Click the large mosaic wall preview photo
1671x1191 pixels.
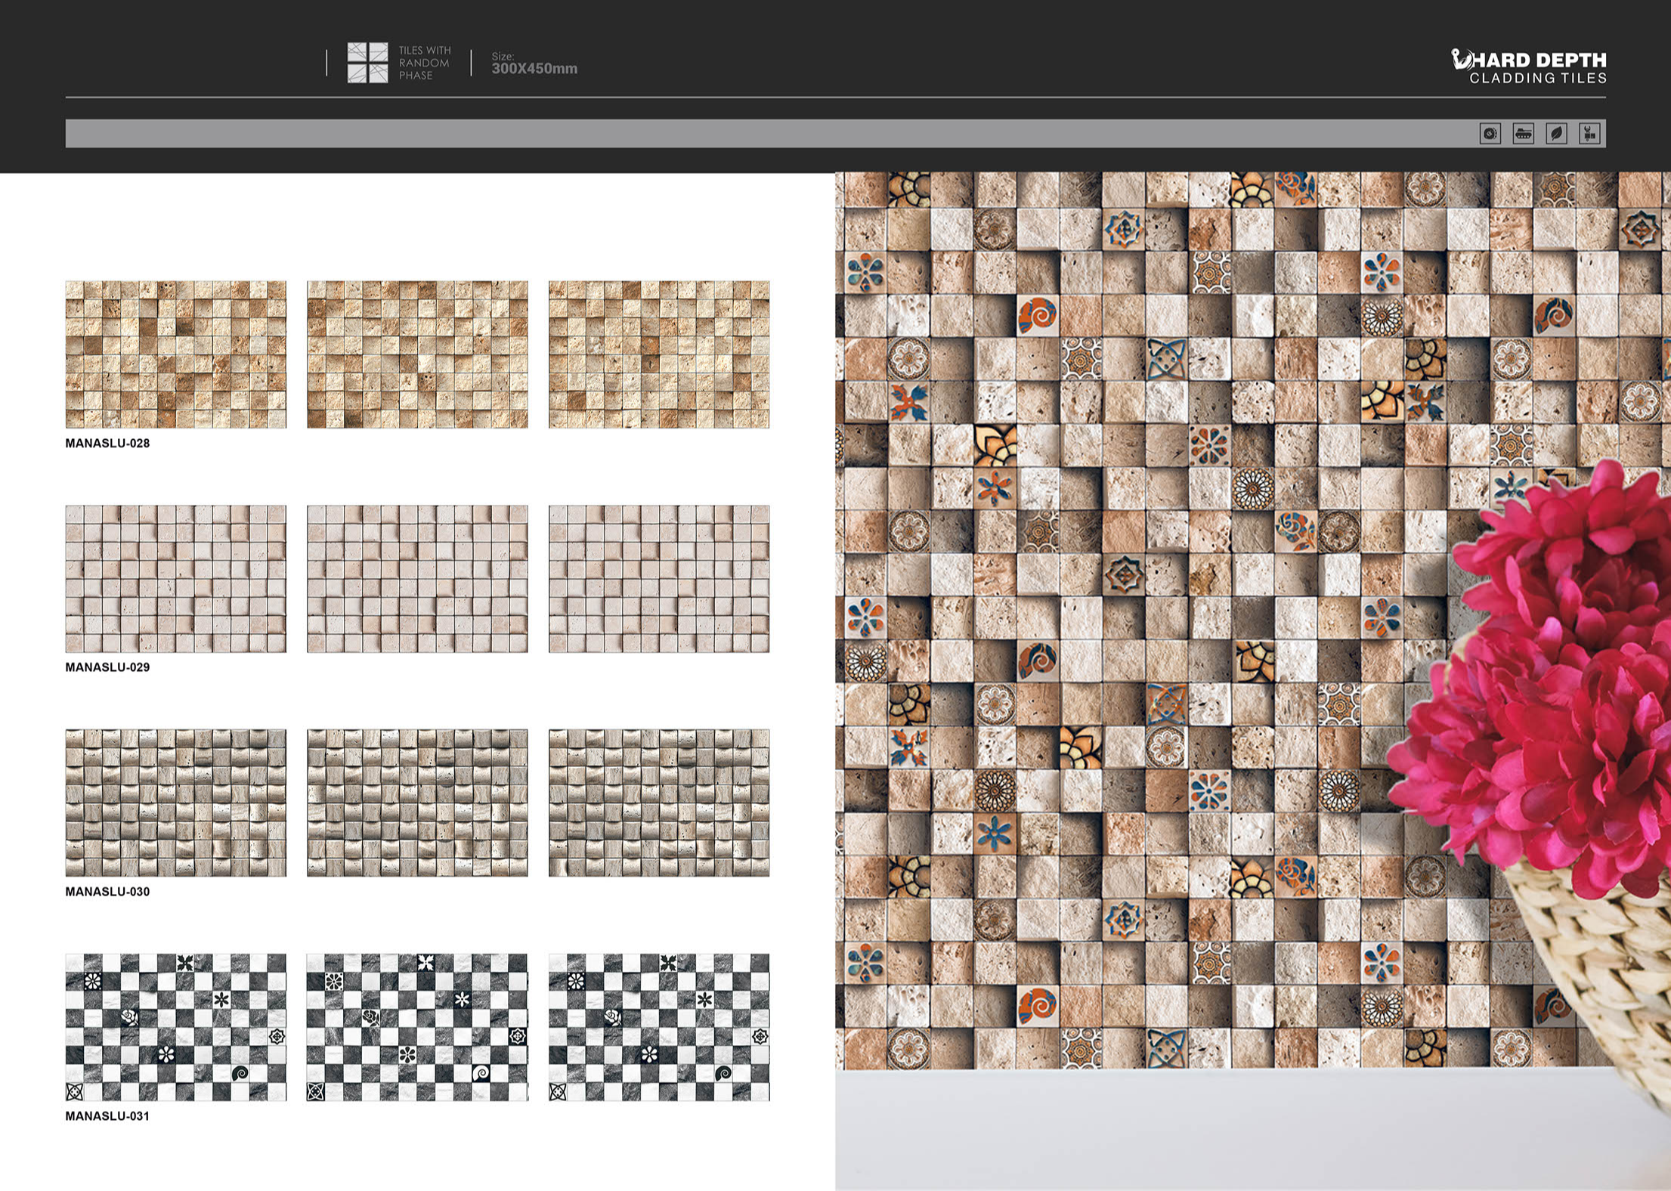1253,682
